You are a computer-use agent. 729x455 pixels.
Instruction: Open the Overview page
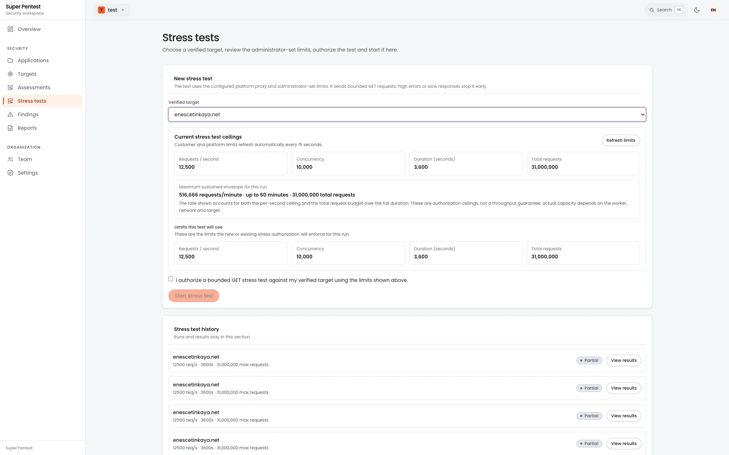tap(43, 29)
